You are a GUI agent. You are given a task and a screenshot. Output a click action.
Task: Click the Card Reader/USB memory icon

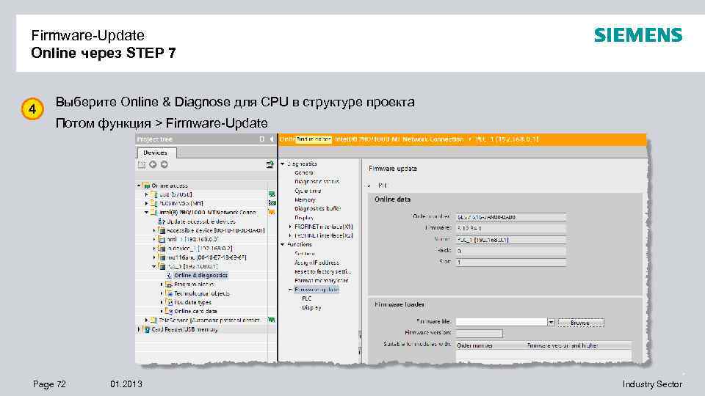coord(147,329)
